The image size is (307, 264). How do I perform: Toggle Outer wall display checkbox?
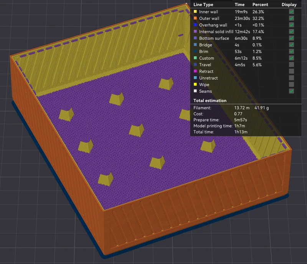pyautogui.click(x=291, y=18)
